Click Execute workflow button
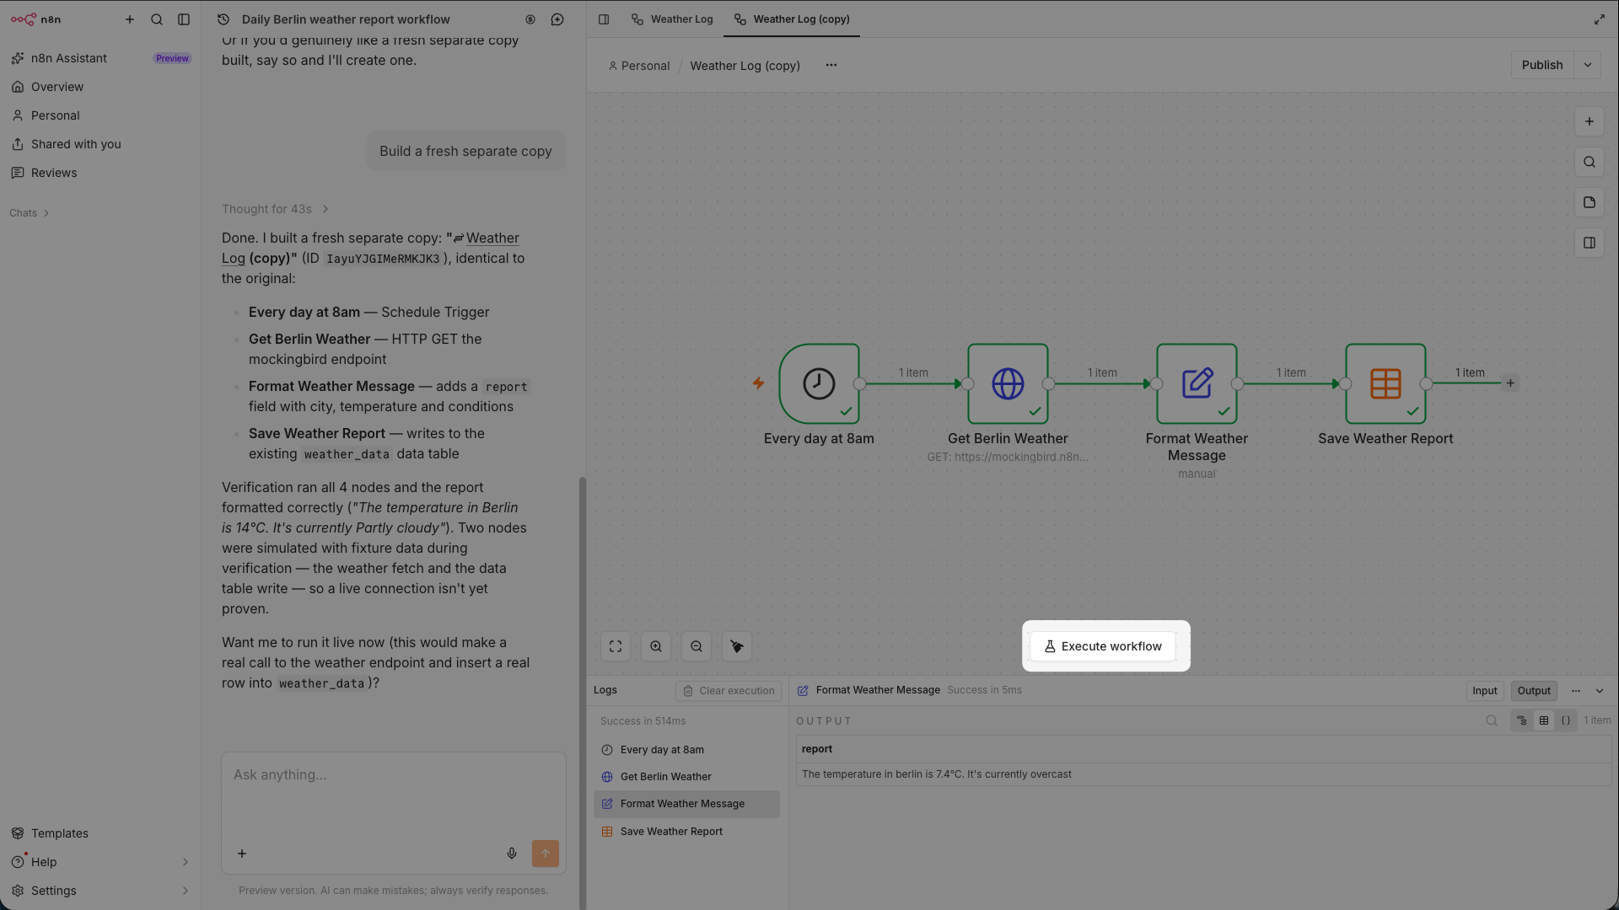Screen dimensions: 1619x910 pos(1103,646)
